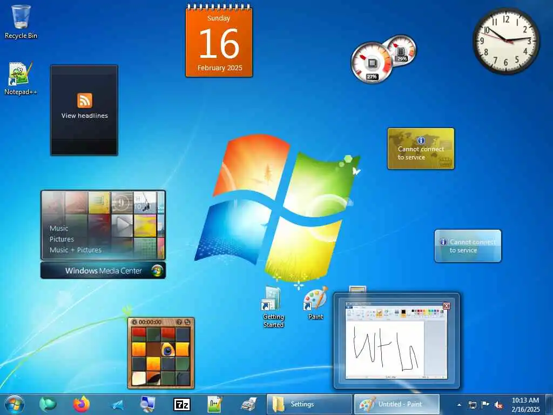Click the Windows Media Center bar
The width and height of the screenshot is (553, 415).
[103, 271]
